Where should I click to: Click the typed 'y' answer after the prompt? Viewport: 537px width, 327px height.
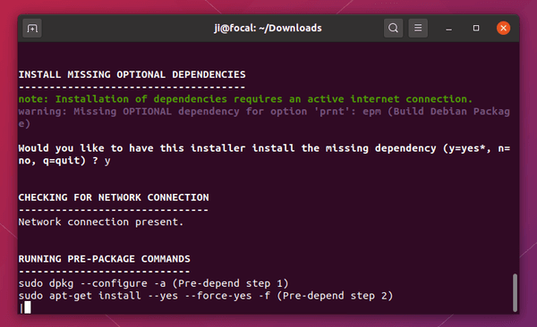(107, 161)
